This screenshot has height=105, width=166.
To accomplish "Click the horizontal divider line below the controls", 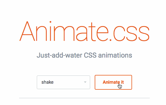I will pyautogui.click(x=84, y=98).
